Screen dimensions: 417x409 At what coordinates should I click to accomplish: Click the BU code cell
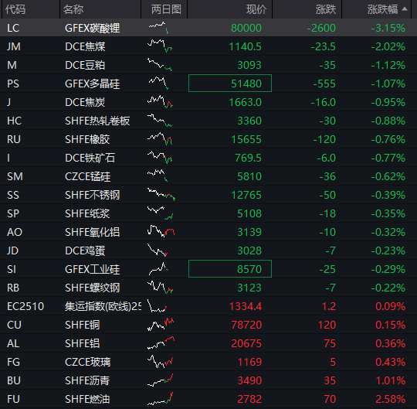pyautogui.click(x=14, y=380)
